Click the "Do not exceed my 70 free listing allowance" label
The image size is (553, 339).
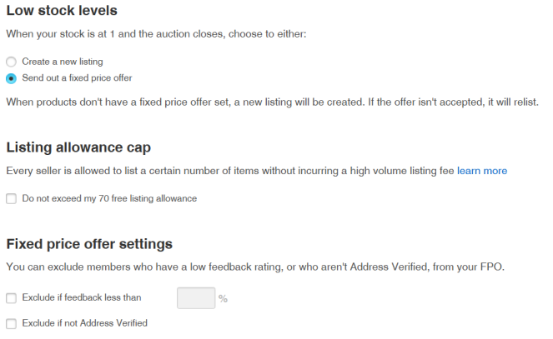pyautogui.click(x=109, y=199)
